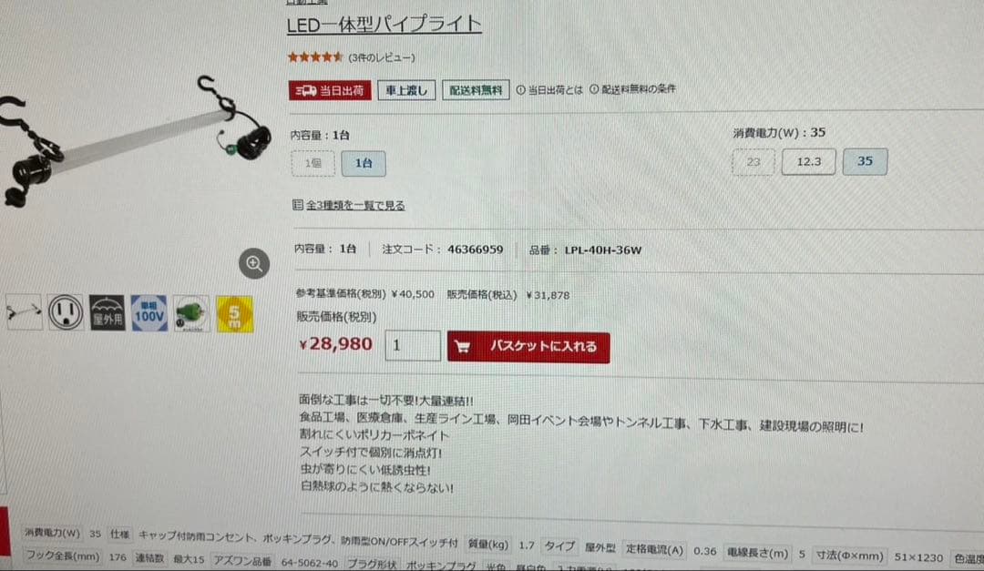Screen dimensions: 984x571
Task: Click the quantity input field
Action: pos(413,345)
